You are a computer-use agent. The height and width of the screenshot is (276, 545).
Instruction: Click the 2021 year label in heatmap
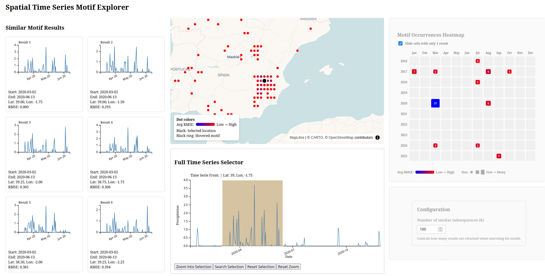(x=404, y=114)
